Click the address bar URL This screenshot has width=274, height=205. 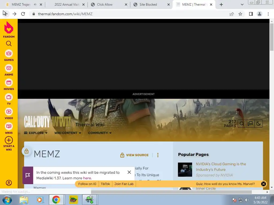point(65,14)
